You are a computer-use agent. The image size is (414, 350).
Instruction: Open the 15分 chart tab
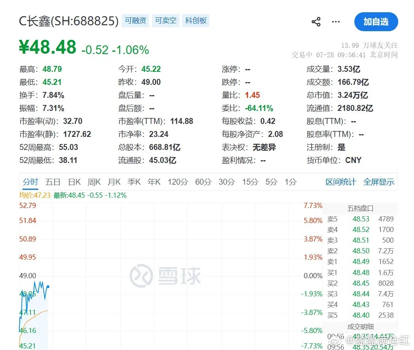tap(250, 182)
